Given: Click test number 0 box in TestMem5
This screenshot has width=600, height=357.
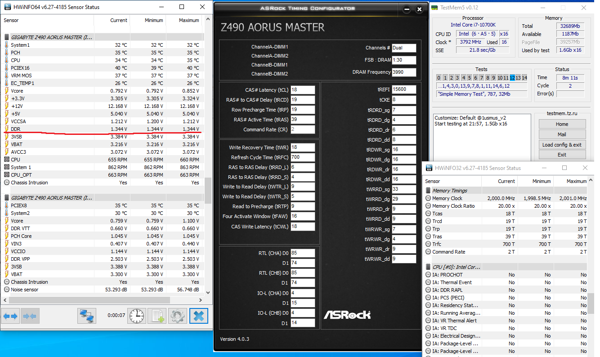Looking at the screenshot, I should tap(439, 78).
